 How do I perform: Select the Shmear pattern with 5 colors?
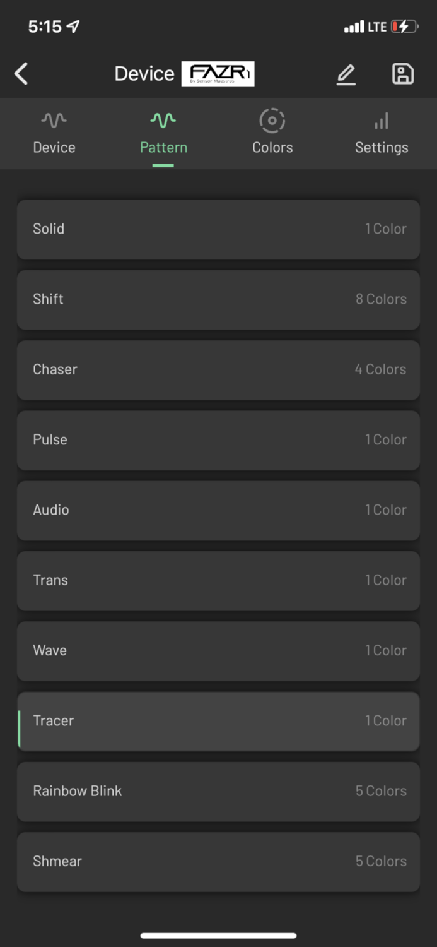[218, 861]
